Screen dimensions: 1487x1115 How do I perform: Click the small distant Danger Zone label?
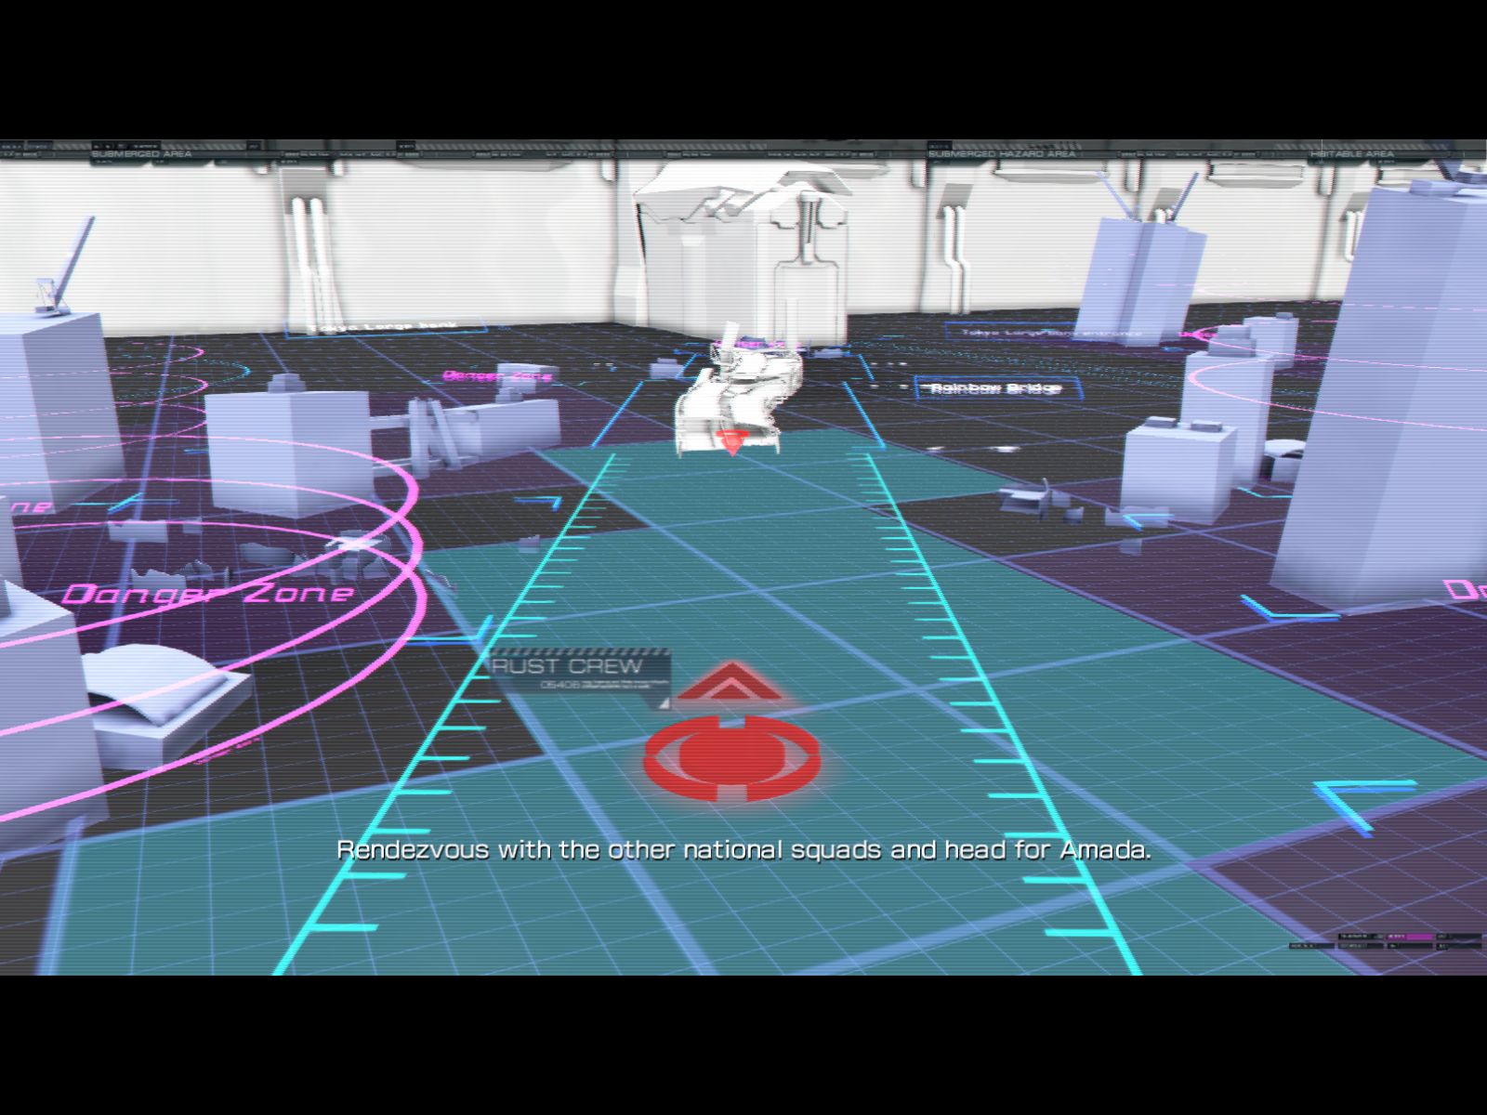[497, 375]
